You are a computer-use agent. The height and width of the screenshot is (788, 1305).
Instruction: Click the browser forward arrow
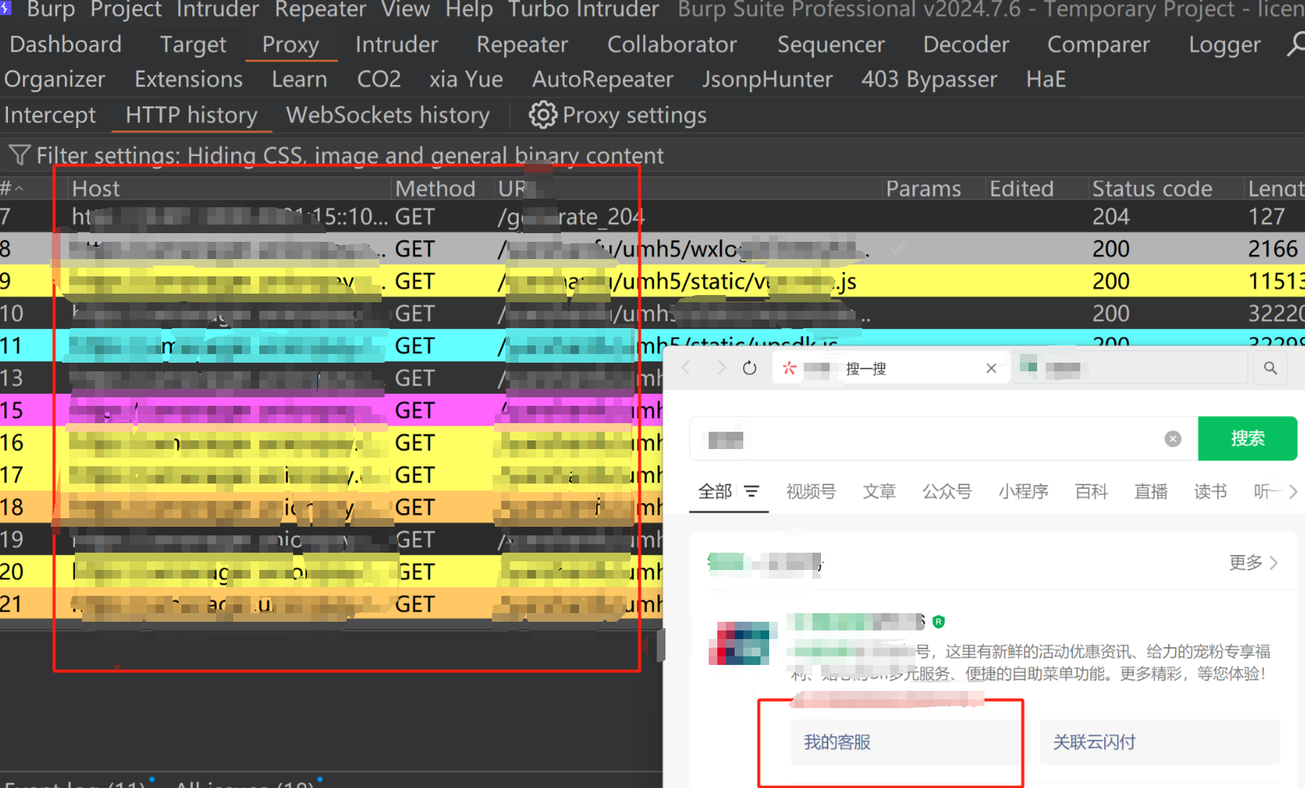tap(721, 368)
